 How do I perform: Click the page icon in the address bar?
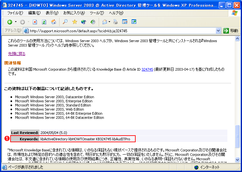(x=26, y=31)
